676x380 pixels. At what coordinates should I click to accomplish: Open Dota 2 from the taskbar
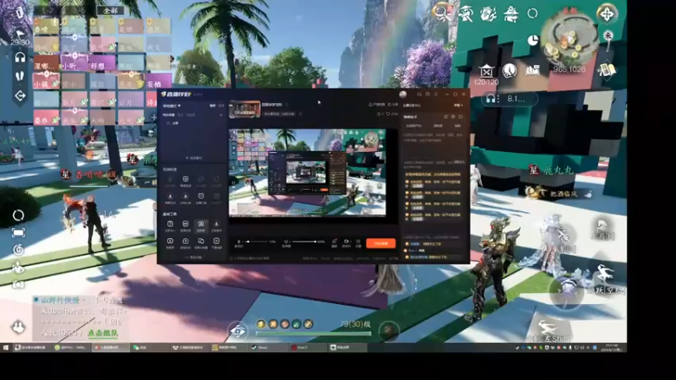pos(307,347)
